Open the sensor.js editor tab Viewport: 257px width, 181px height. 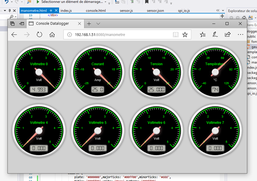(x=126, y=11)
